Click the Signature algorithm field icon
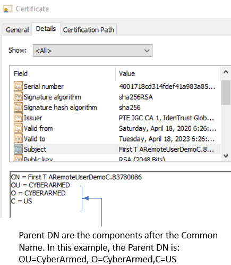This screenshot has width=231, height=265. click(18, 97)
